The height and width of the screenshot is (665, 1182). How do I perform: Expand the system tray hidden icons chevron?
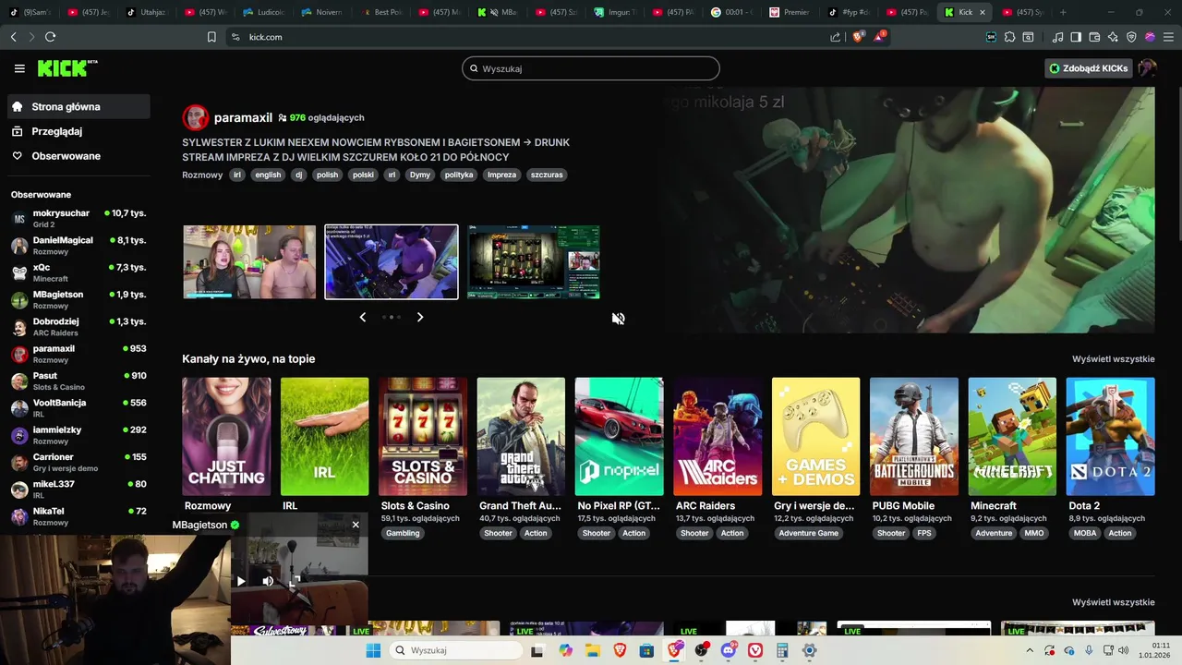pos(1030,650)
